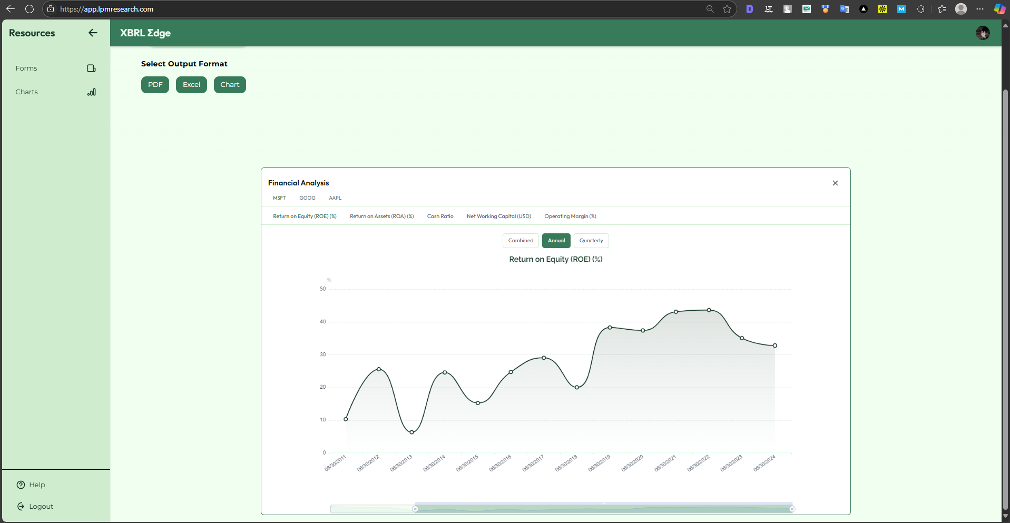1010x523 pixels.
Task: Go back with browser back arrow
Action: (10, 9)
